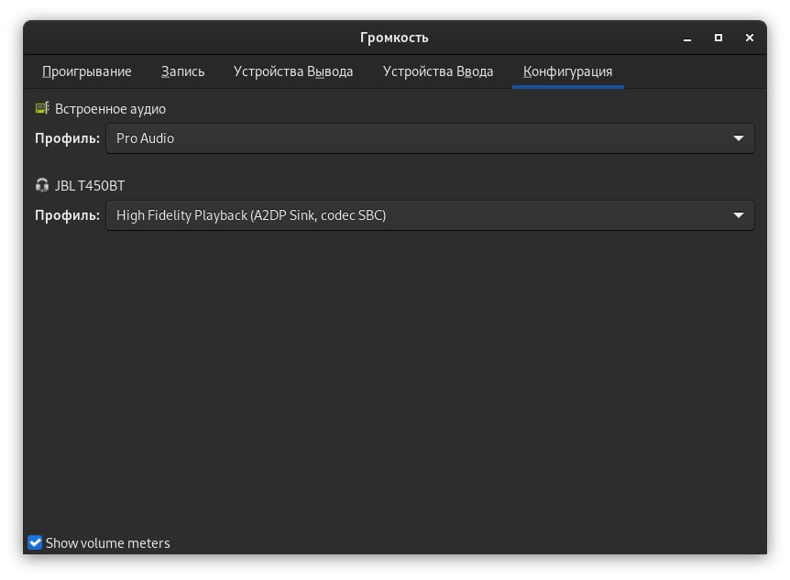Select the Конфигурация tab

pos(568,71)
